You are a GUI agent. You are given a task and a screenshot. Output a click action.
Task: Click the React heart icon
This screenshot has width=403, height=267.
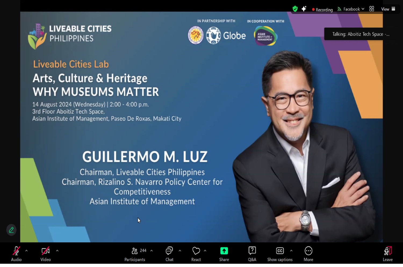[196, 254]
